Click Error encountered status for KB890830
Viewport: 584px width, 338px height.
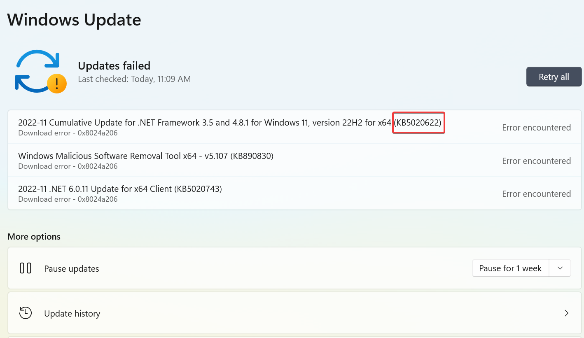tap(536, 161)
